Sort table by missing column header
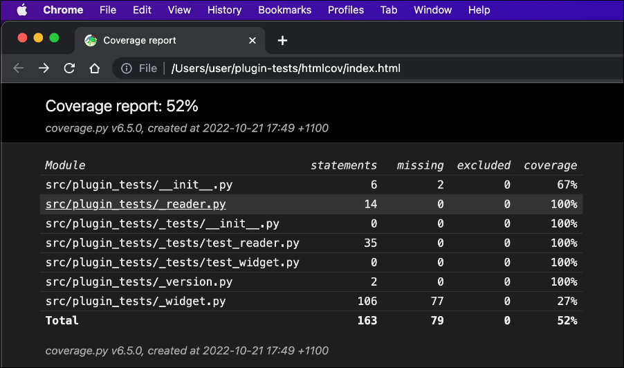Screen dimensions: 624x368 coord(420,165)
